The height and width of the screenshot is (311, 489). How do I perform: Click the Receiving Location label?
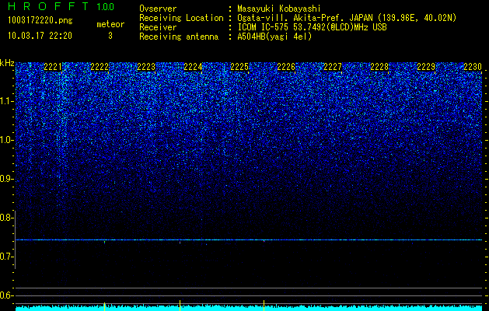181,18
